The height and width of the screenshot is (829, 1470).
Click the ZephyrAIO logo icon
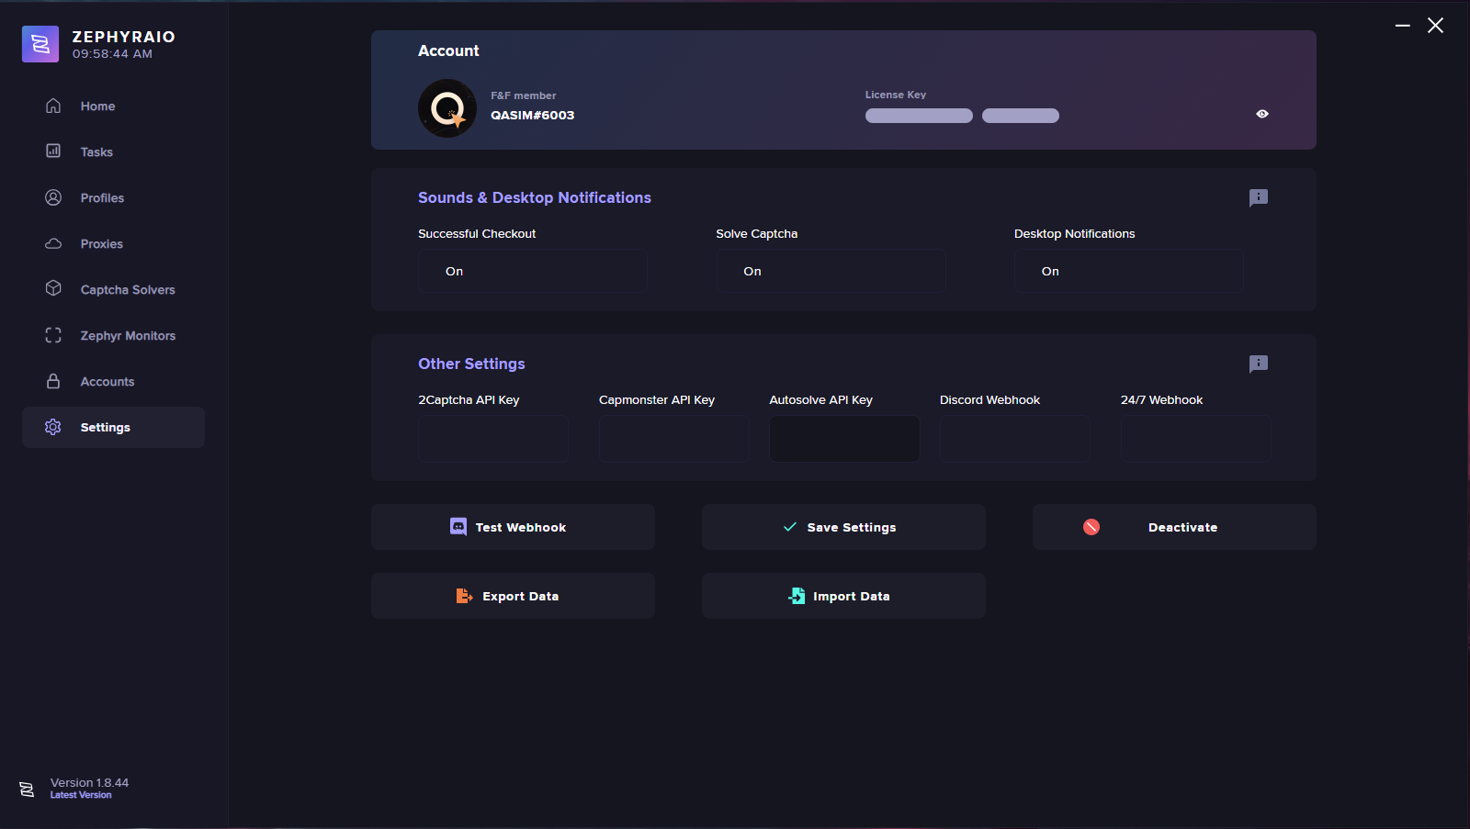[x=40, y=44]
